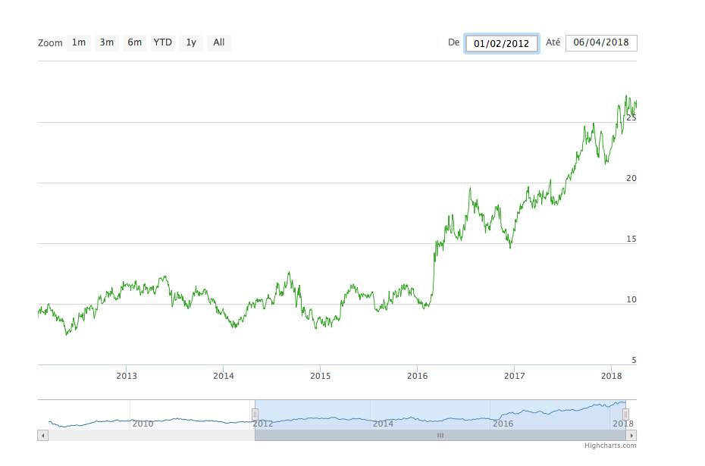
Task: Open the Highcharts.com credit link
Action: click(x=610, y=446)
